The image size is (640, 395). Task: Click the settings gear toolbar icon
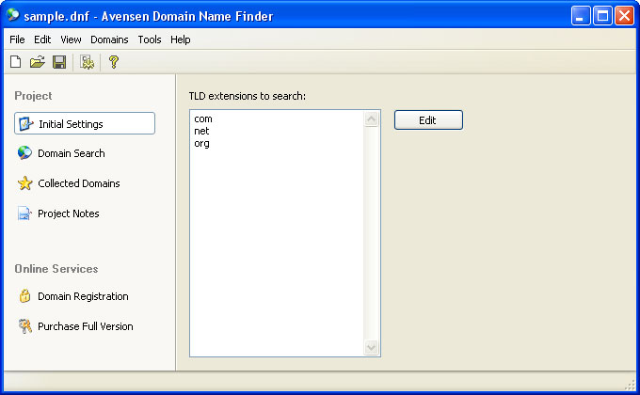[87, 62]
